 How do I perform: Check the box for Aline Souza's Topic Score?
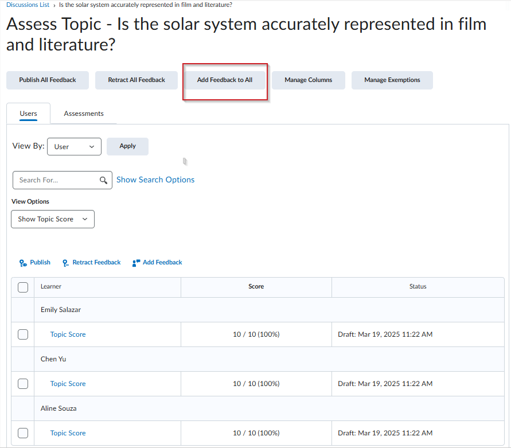23,433
